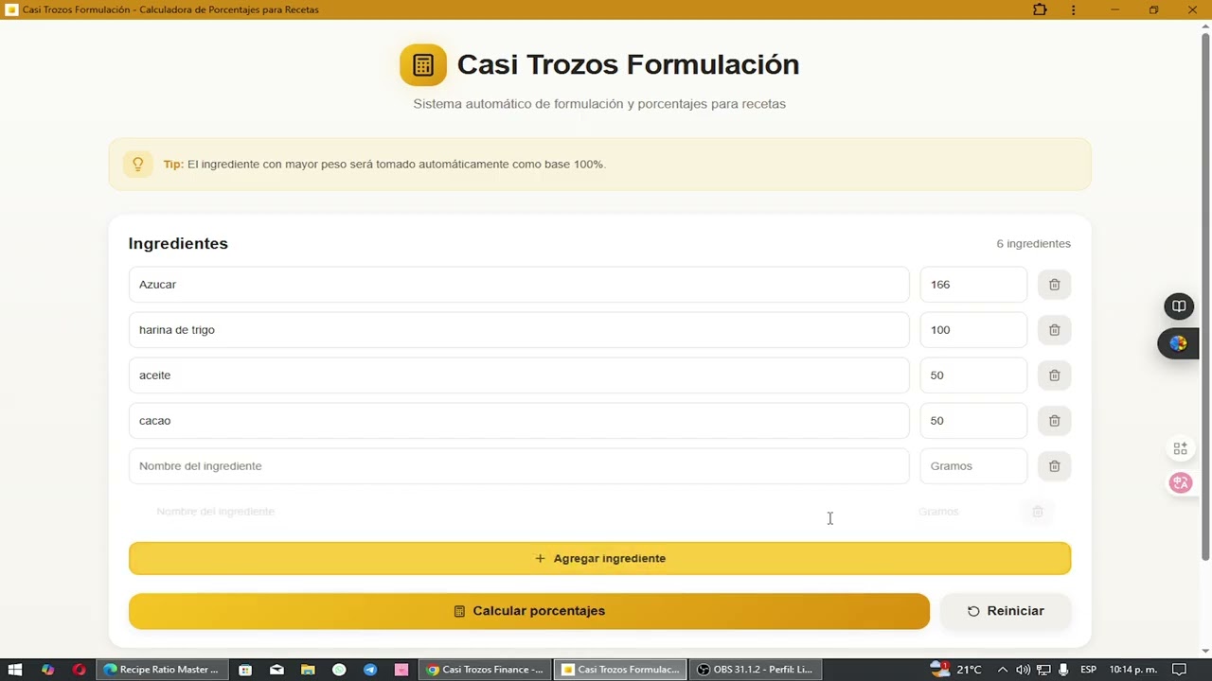Click the calculator logo icon
This screenshot has width=1212, height=681.
tap(423, 65)
